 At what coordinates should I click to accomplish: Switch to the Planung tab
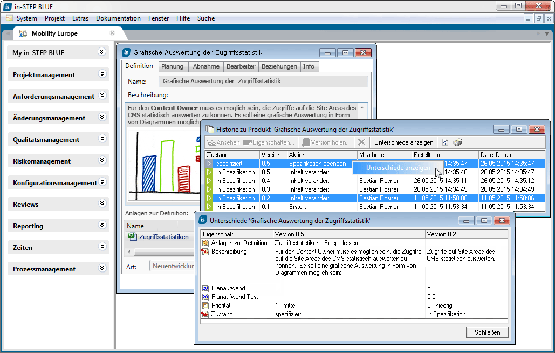click(x=173, y=66)
